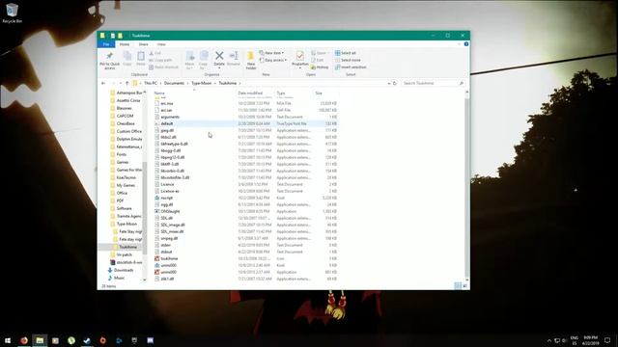Click the Paste icon in Clipboard group

click(x=141, y=56)
